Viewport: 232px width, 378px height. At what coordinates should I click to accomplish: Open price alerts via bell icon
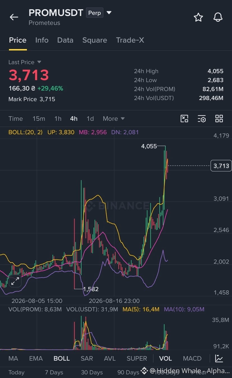[x=218, y=17]
